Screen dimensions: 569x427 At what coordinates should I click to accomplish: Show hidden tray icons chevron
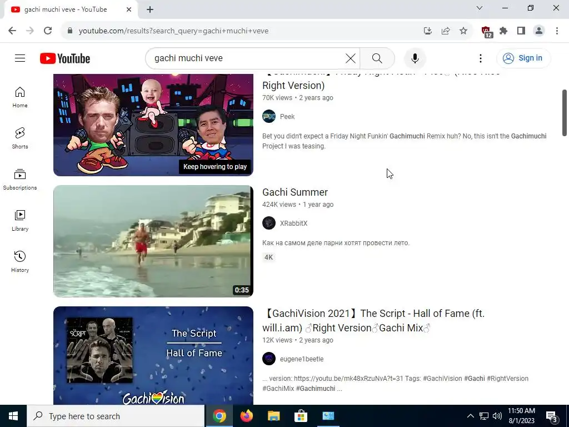tap(470, 416)
